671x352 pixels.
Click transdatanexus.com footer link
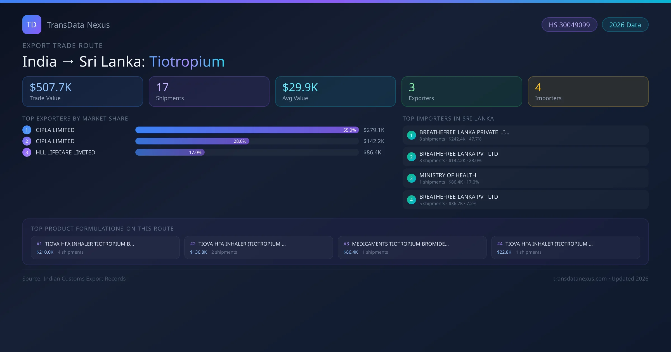[580, 279]
